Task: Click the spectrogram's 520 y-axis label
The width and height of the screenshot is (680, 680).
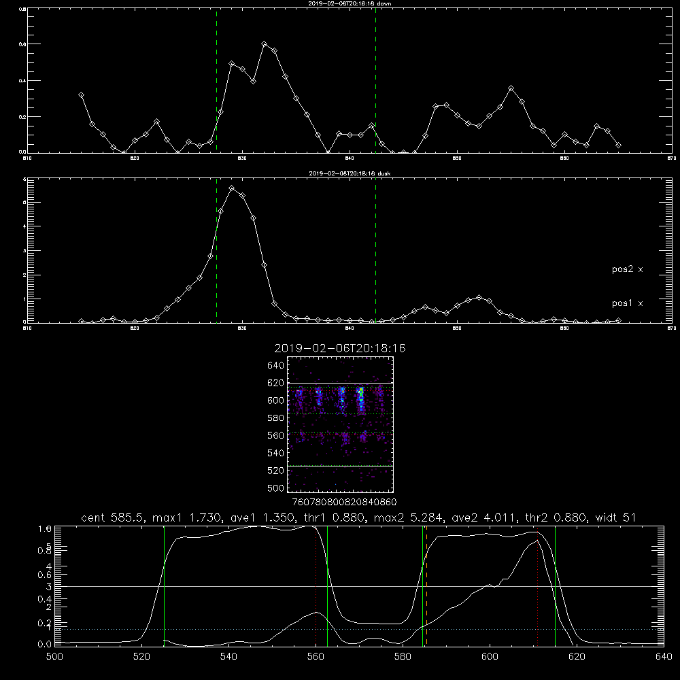Action: (x=276, y=471)
